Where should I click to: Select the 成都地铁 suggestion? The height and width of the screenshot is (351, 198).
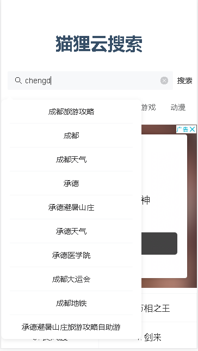point(71,303)
